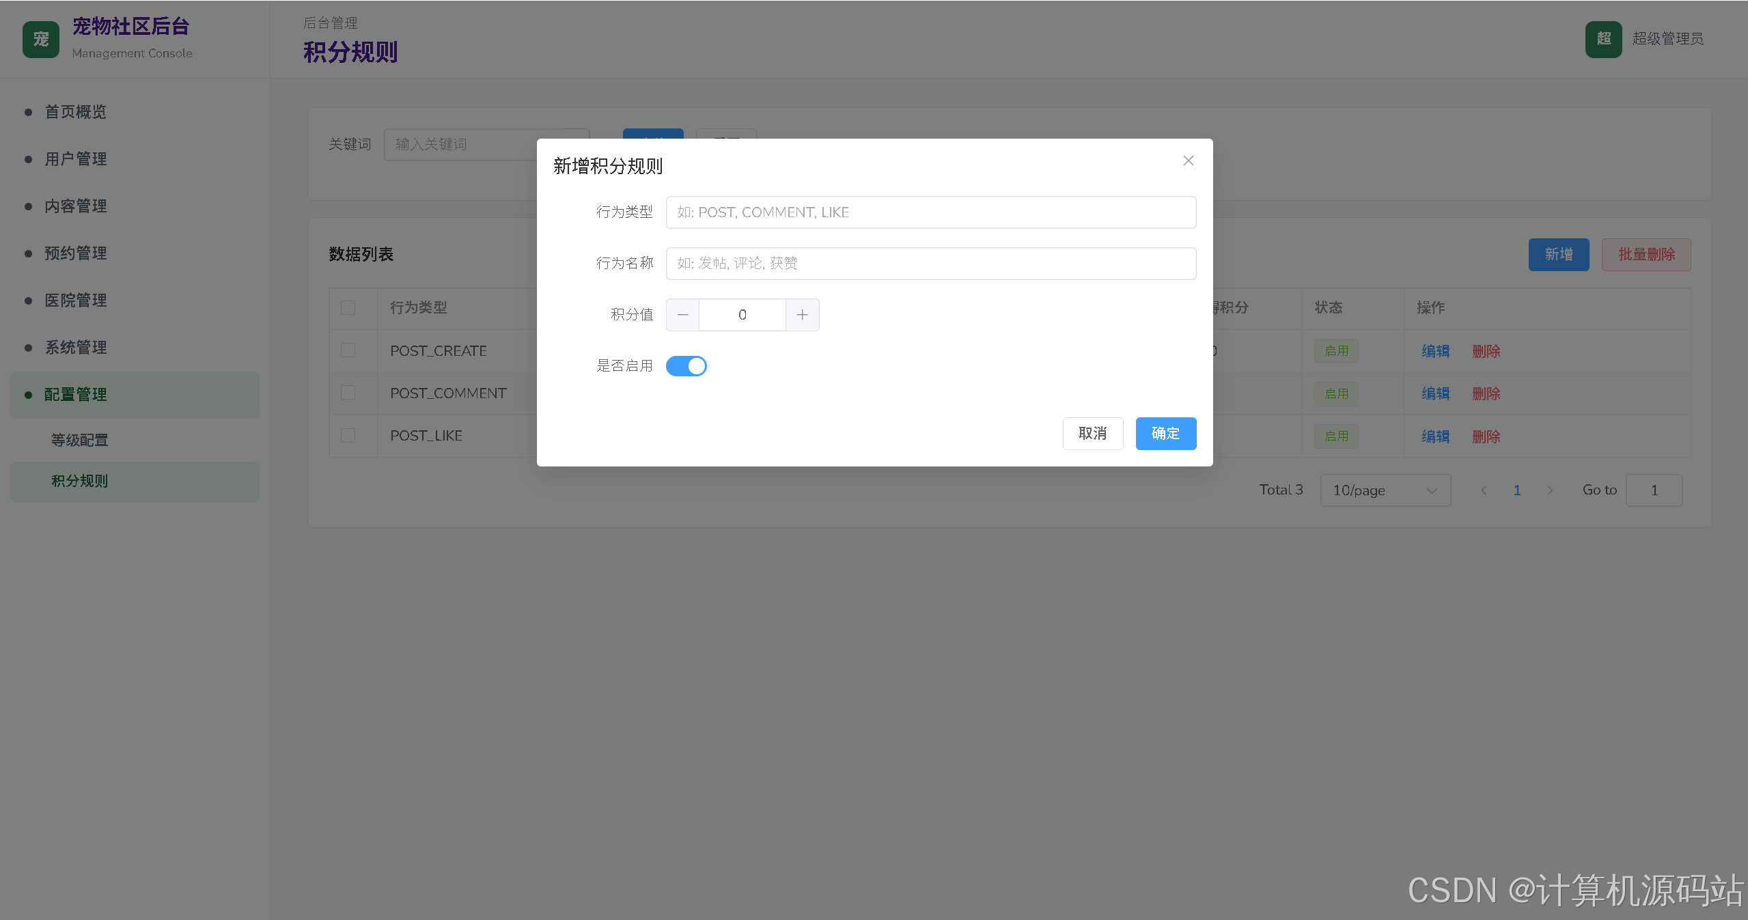Click the blue 新增 button
Viewport: 1748px width, 920px height.
pyautogui.click(x=1558, y=255)
